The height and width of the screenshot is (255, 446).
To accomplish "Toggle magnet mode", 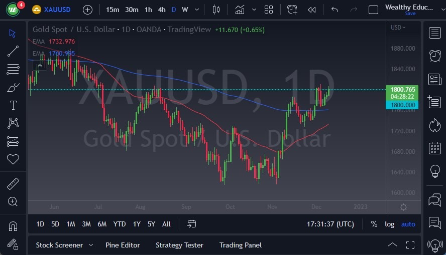I will tap(13, 226).
